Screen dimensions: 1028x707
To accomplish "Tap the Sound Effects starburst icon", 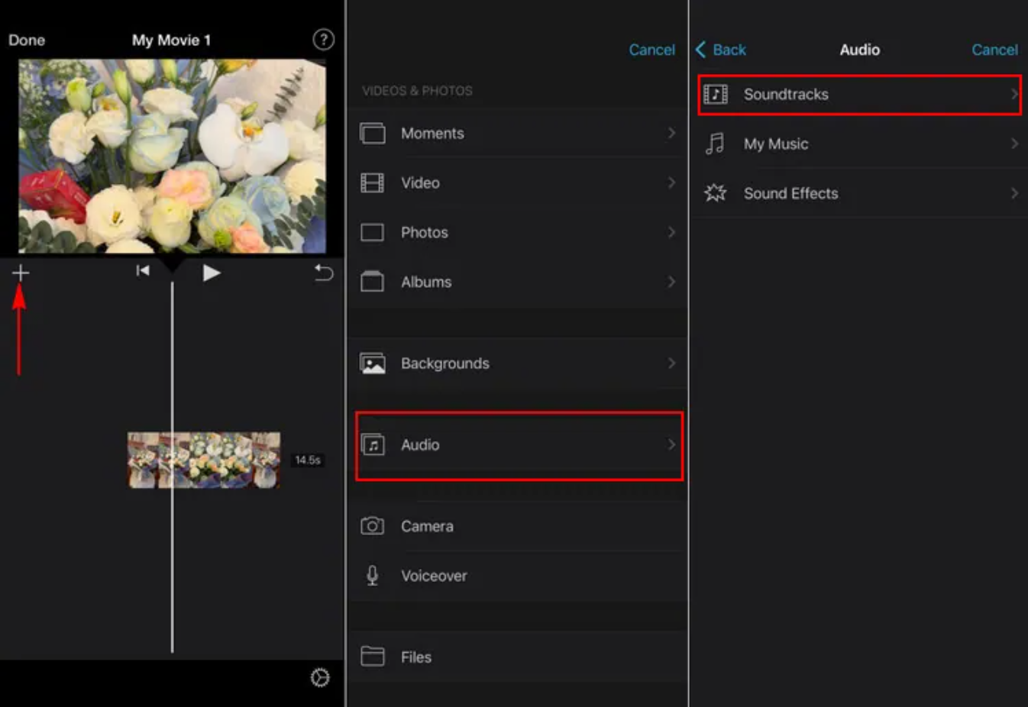I will point(716,193).
